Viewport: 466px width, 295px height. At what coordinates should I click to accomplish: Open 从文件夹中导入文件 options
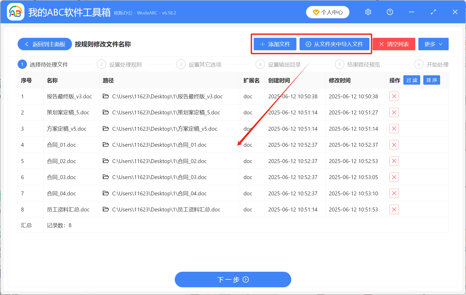pyautogui.click(x=334, y=44)
